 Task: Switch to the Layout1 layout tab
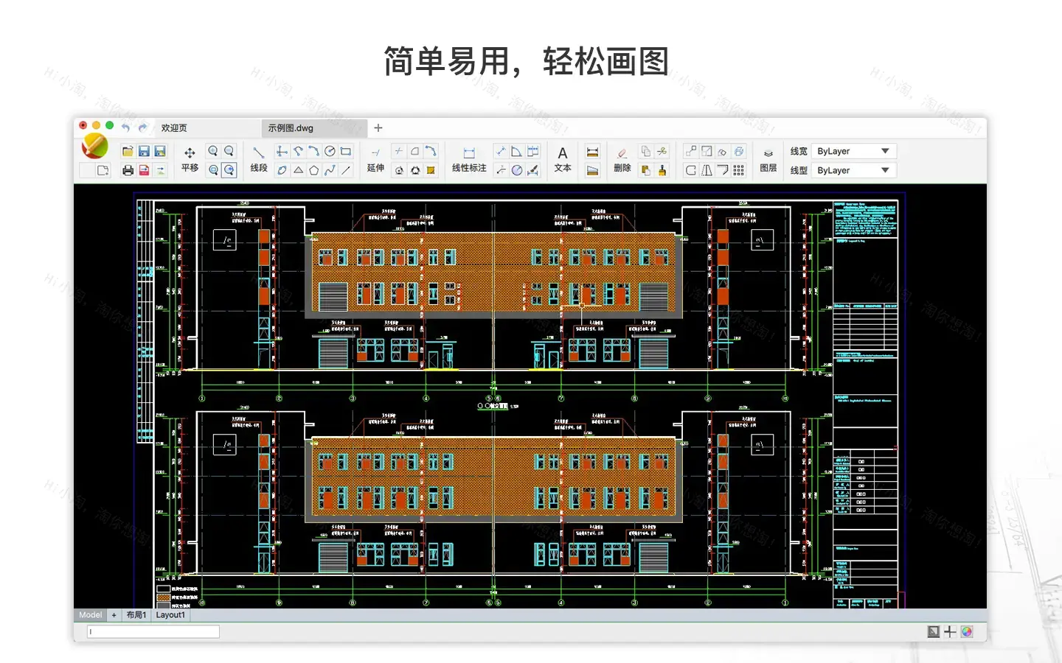click(170, 614)
